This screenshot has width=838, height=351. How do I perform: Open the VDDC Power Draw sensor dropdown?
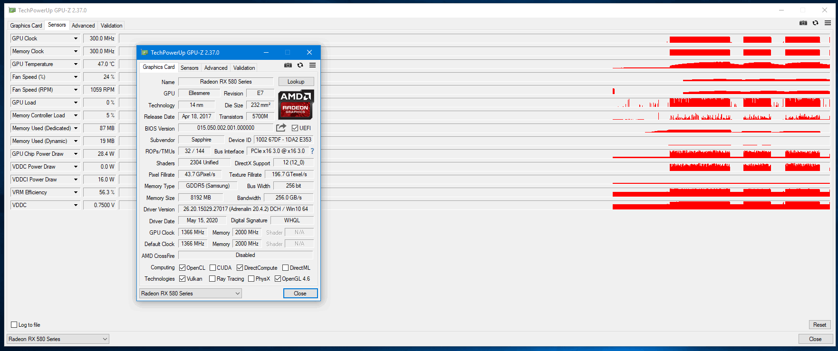(76, 167)
